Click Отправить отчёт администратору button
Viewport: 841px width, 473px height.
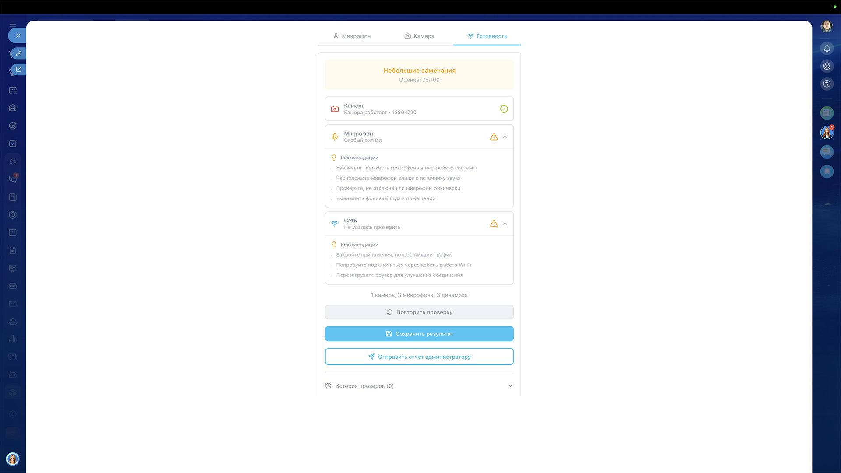click(419, 357)
